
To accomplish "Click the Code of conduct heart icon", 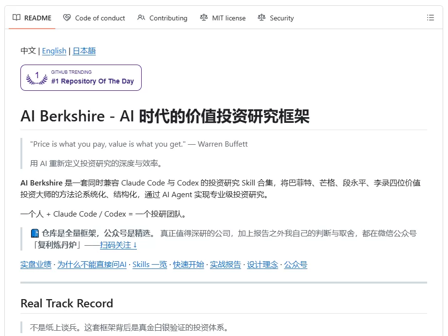I will click(67, 17).
